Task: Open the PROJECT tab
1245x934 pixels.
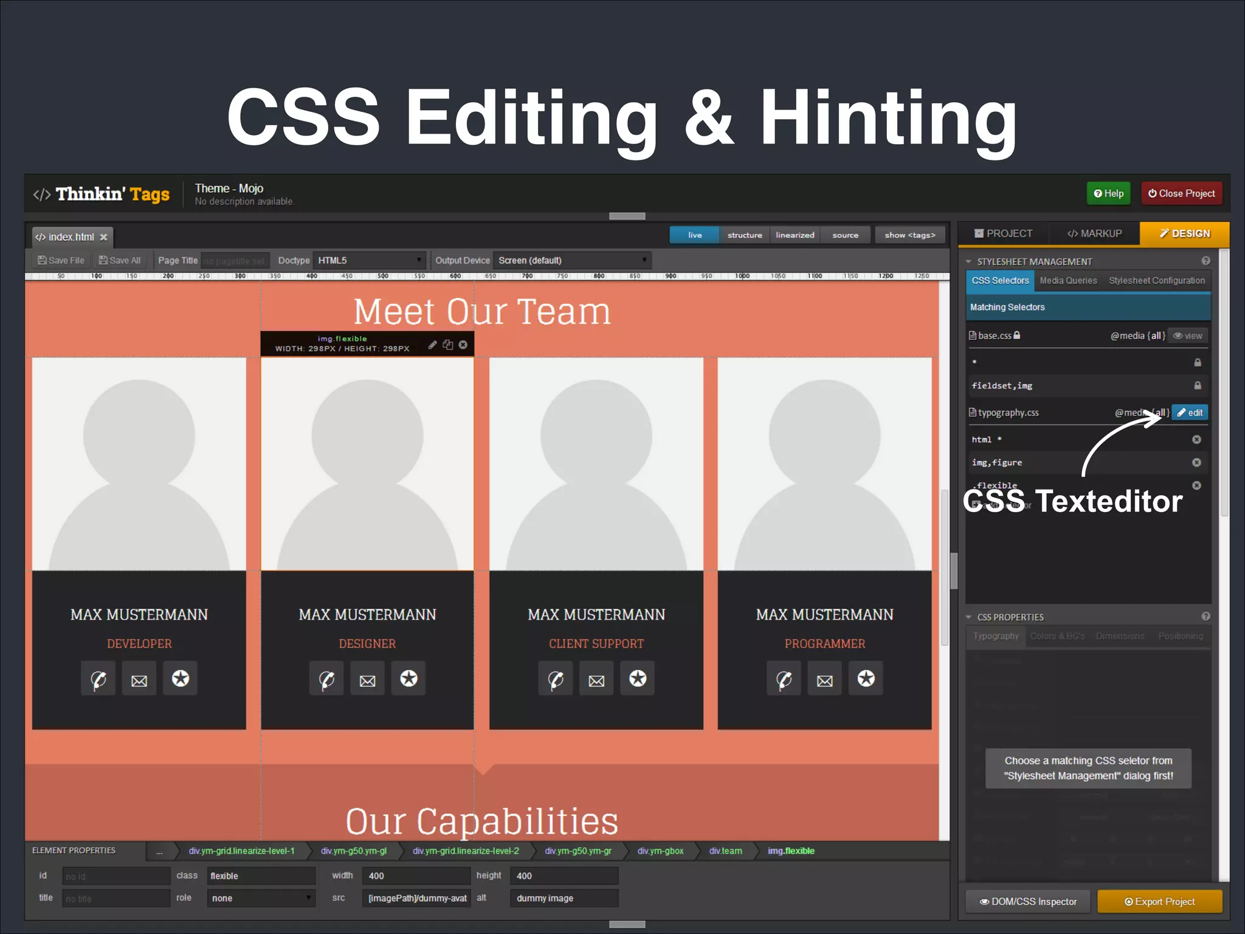Action: [x=1003, y=233]
